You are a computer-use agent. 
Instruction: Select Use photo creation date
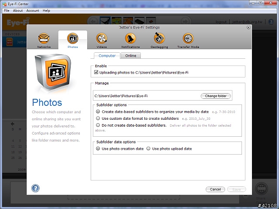(98, 148)
